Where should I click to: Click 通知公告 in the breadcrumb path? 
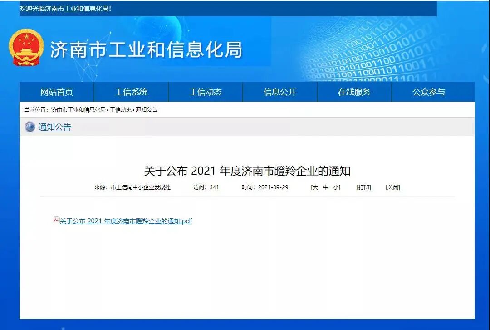[147, 110]
